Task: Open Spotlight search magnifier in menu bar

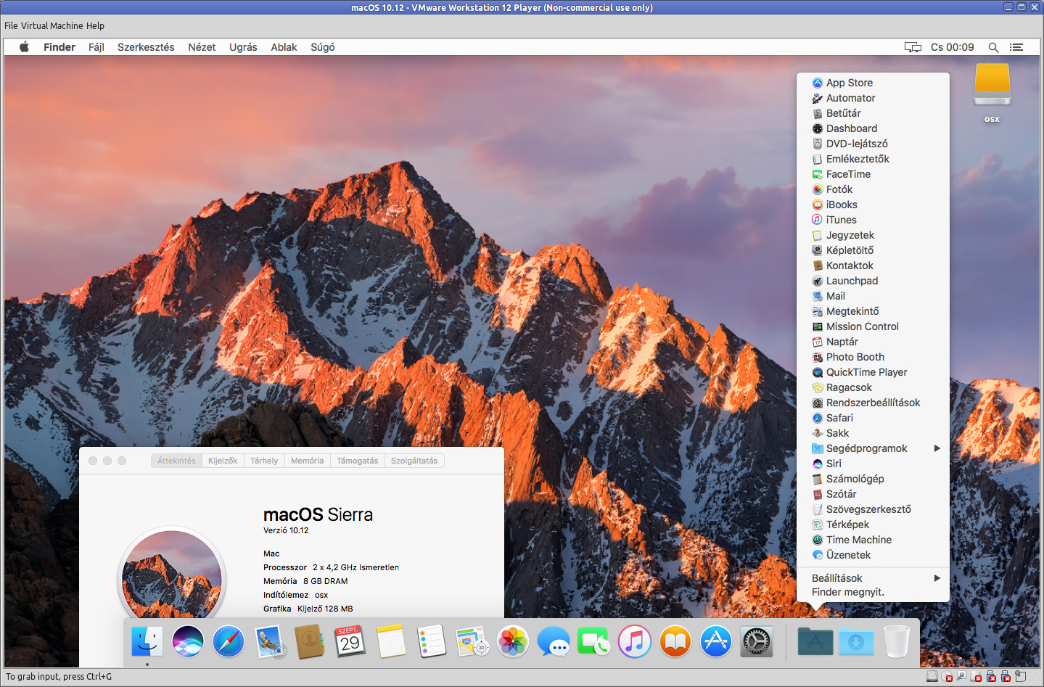Action: 993,47
